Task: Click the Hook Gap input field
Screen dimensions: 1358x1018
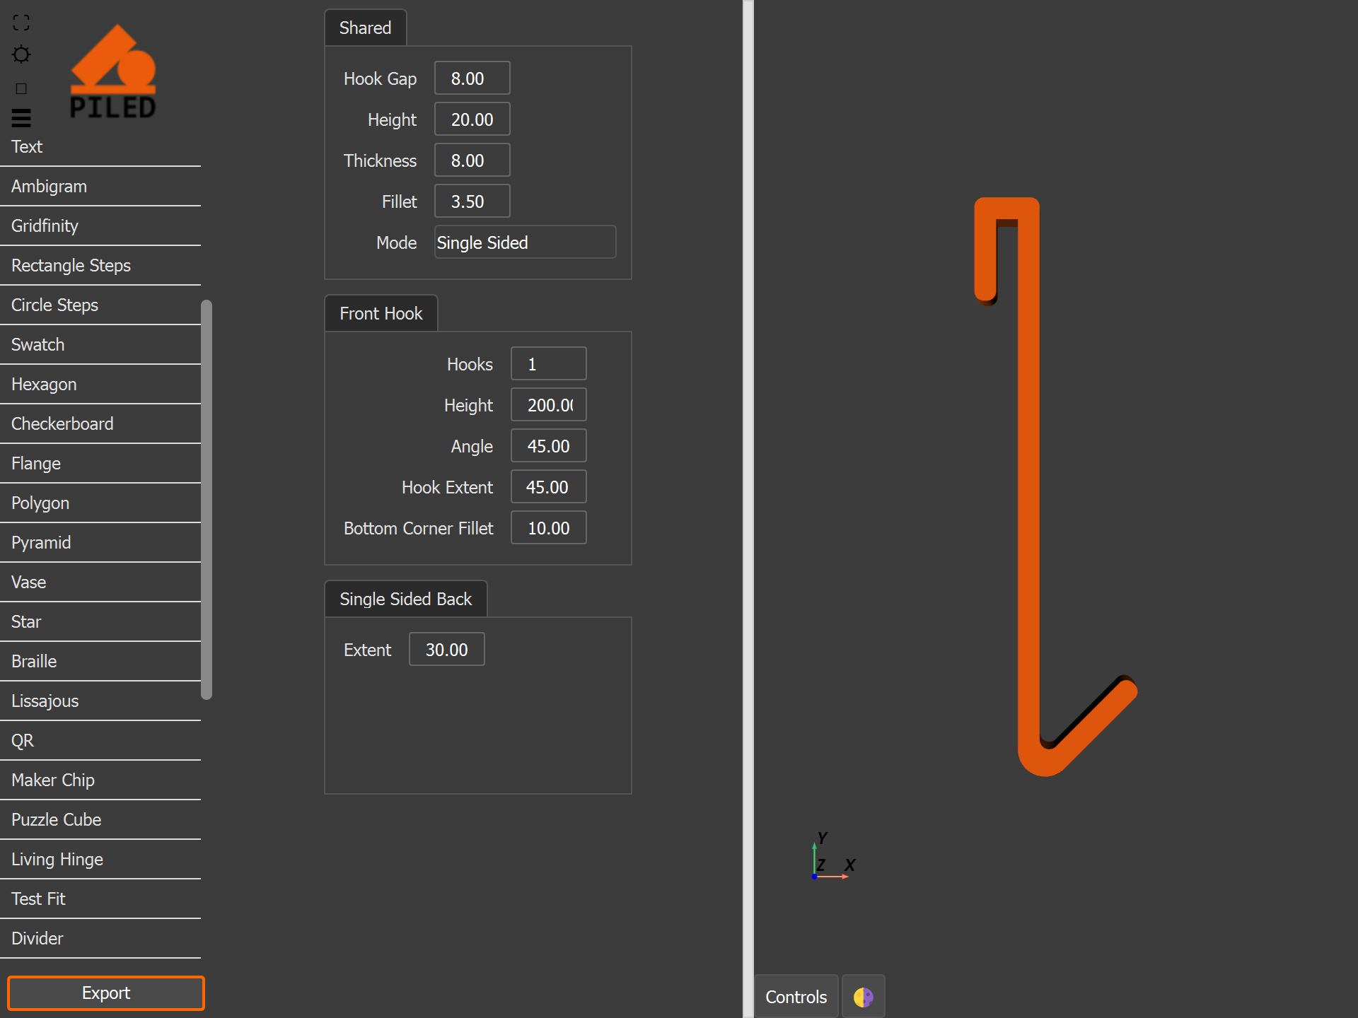Action: click(472, 78)
